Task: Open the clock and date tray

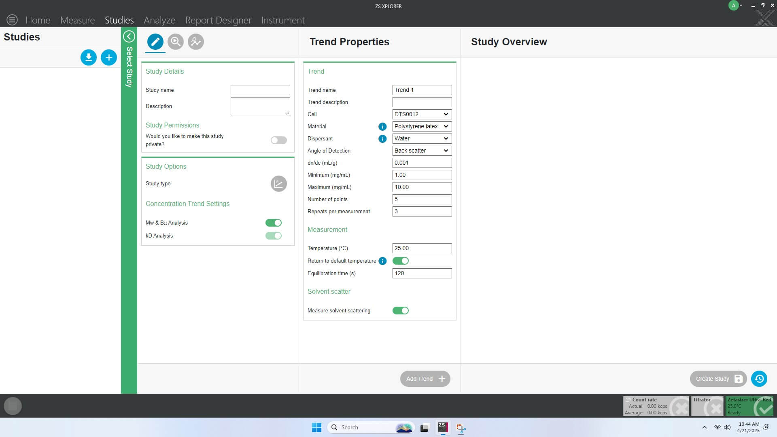Action: (x=749, y=427)
